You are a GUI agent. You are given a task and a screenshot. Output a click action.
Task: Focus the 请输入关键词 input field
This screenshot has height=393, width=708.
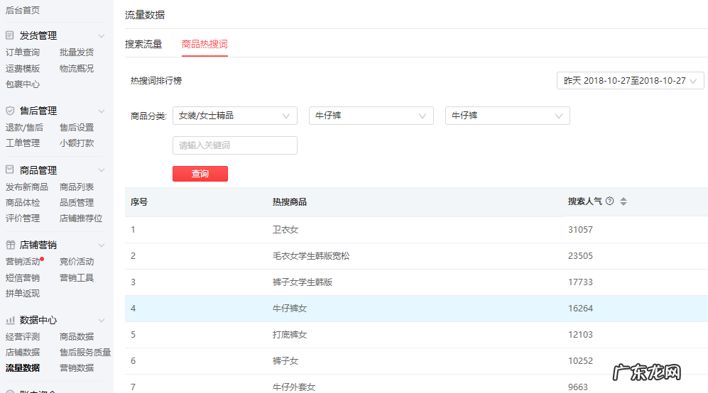point(235,145)
